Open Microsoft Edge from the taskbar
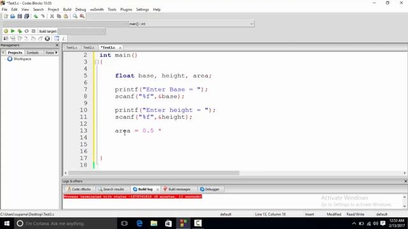408x229 pixels. pos(139,223)
